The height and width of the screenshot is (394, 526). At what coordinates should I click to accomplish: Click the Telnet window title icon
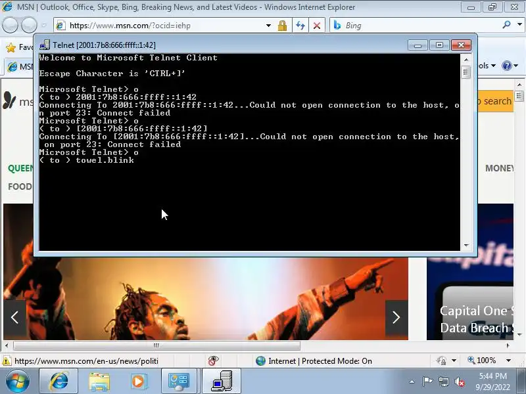pos(45,45)
